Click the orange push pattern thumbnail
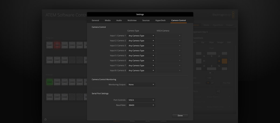This screenshot has width=280, height=123. tap(225, 61)
